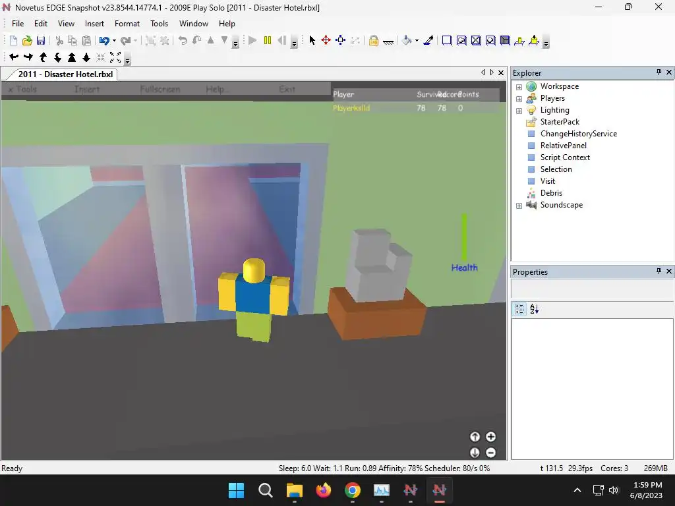Choose the black arrow Select tool
675x506 pixels.
(x=312, y=40)
